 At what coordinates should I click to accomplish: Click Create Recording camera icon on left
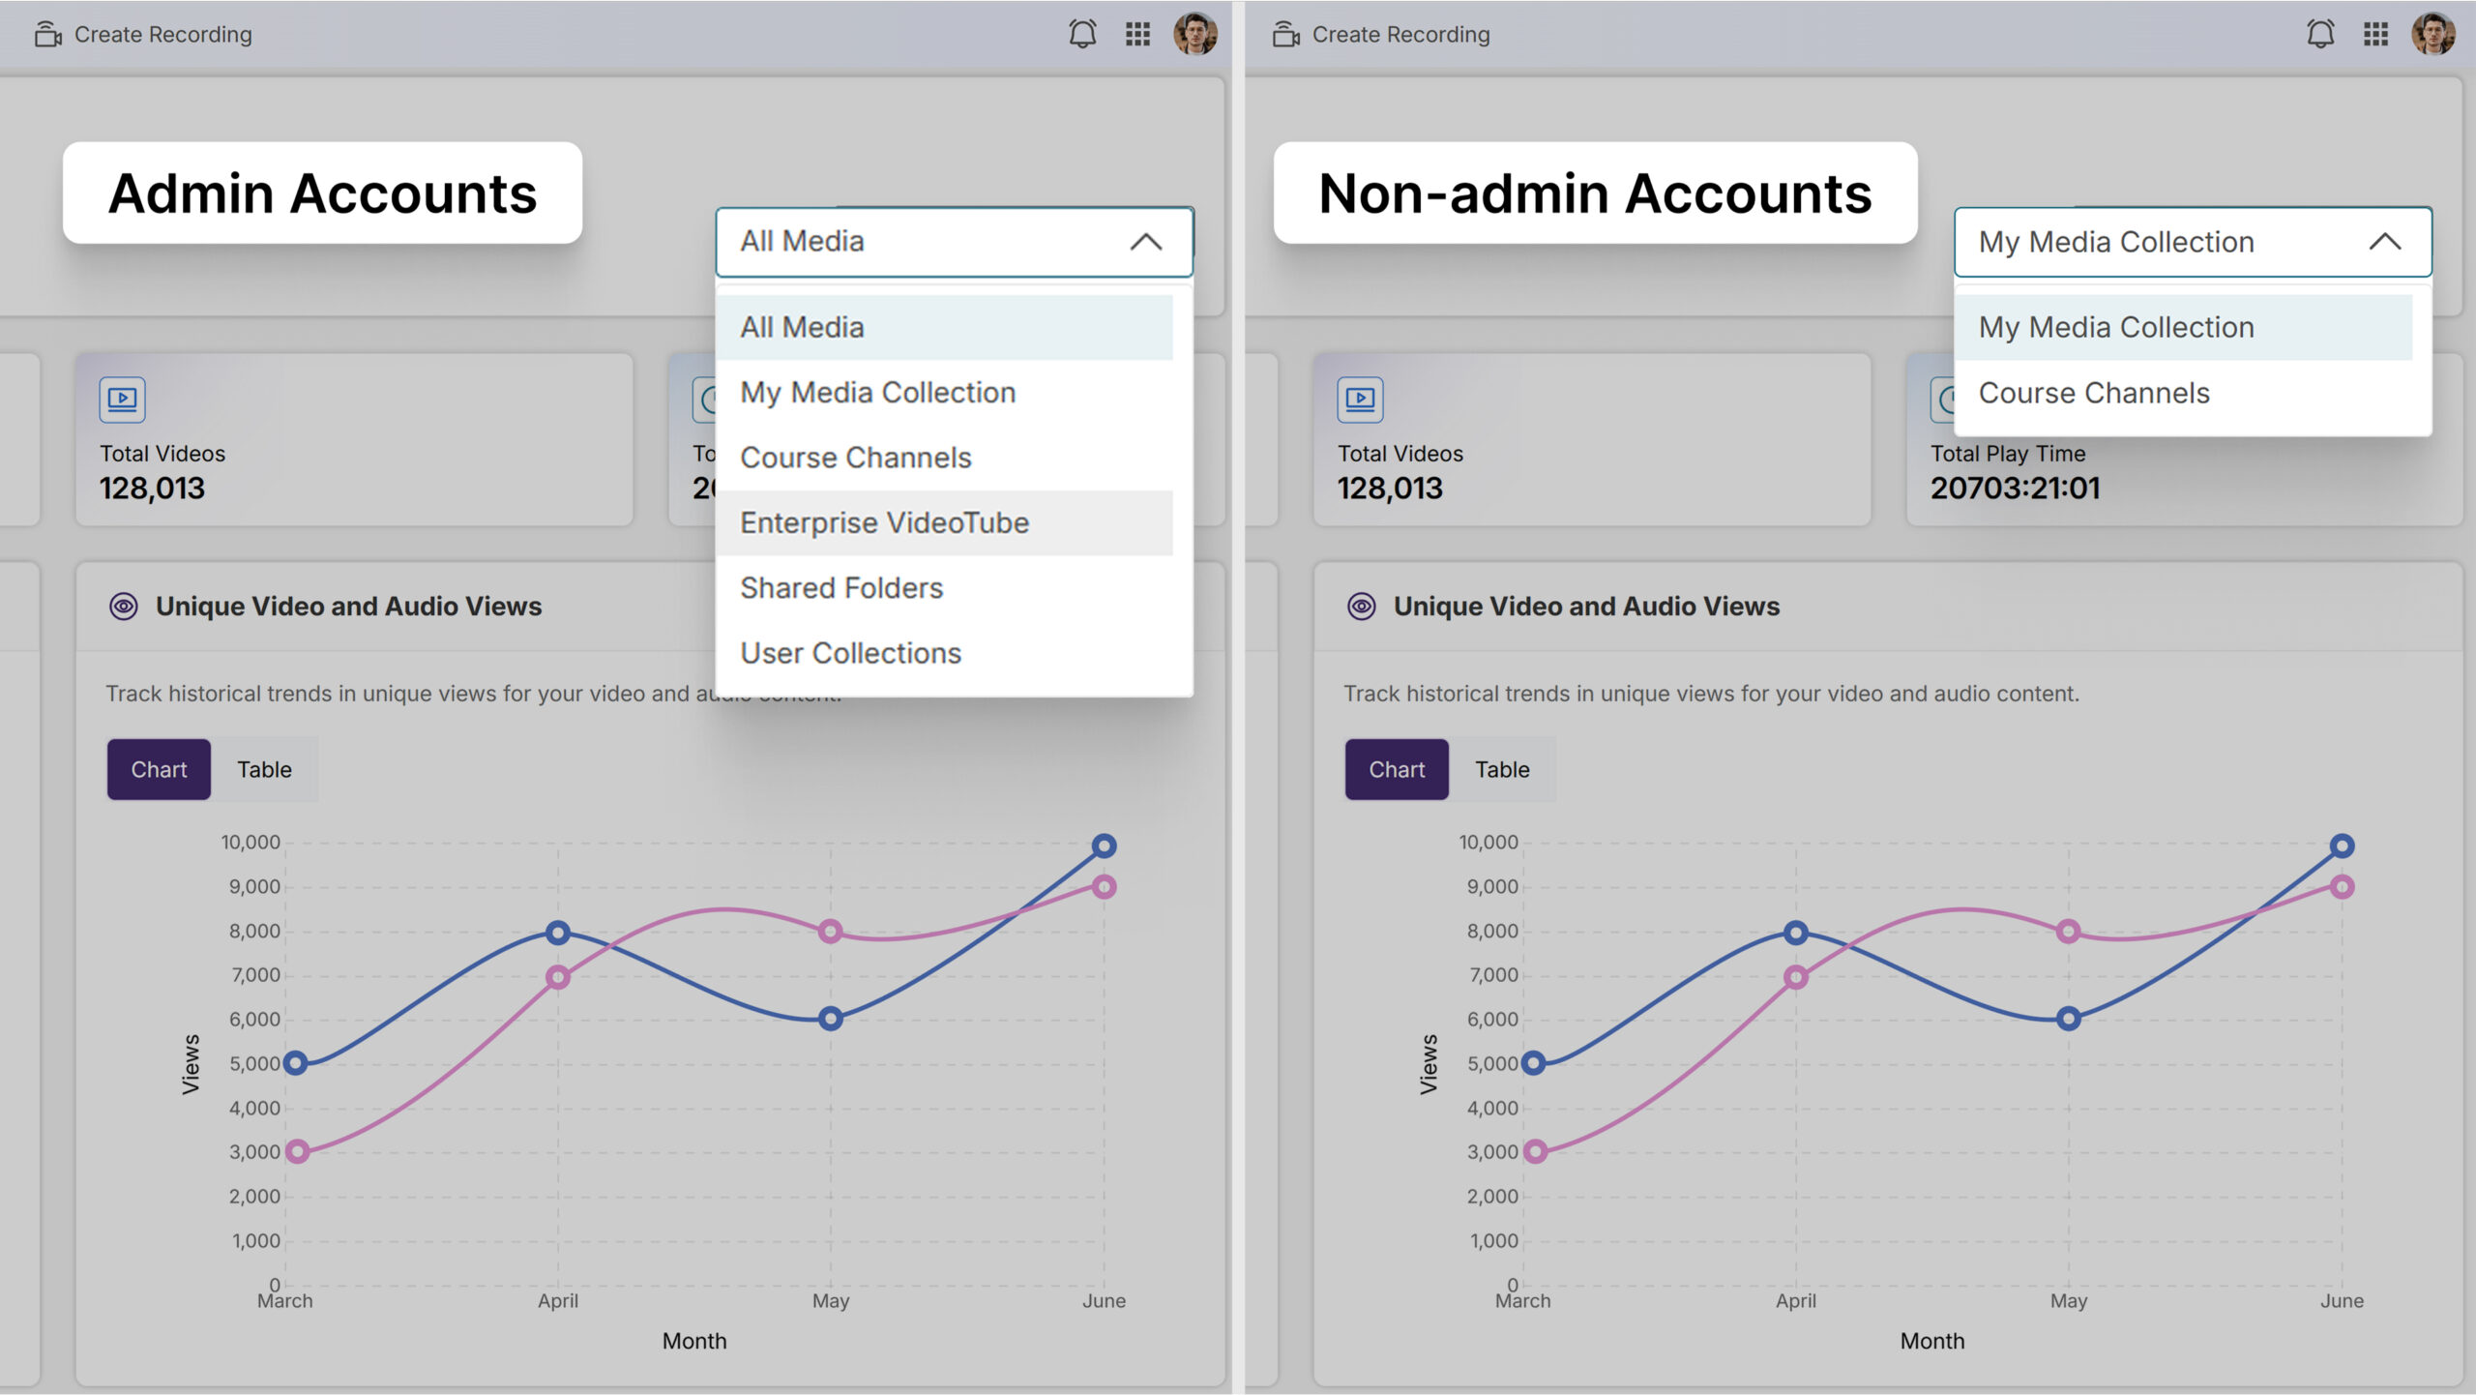pos(47,35)
